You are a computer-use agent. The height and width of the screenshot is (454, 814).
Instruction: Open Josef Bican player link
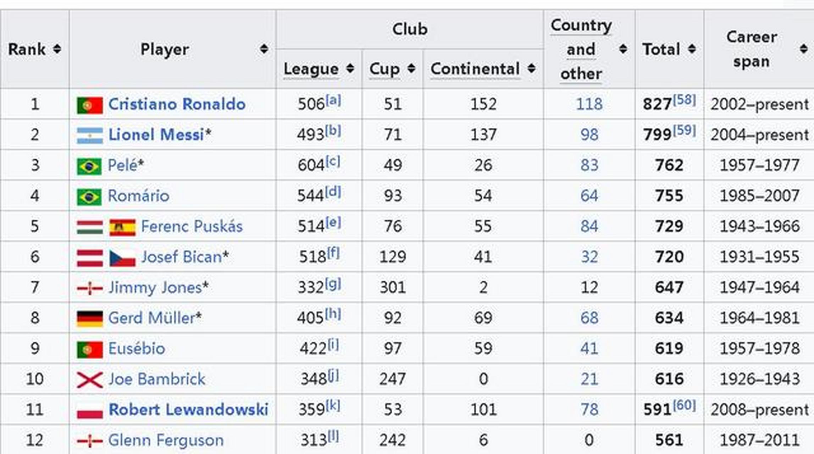pos(181,257)
